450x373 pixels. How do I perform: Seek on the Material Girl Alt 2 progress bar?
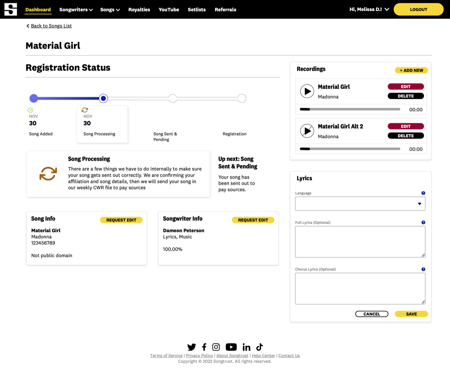350,149
